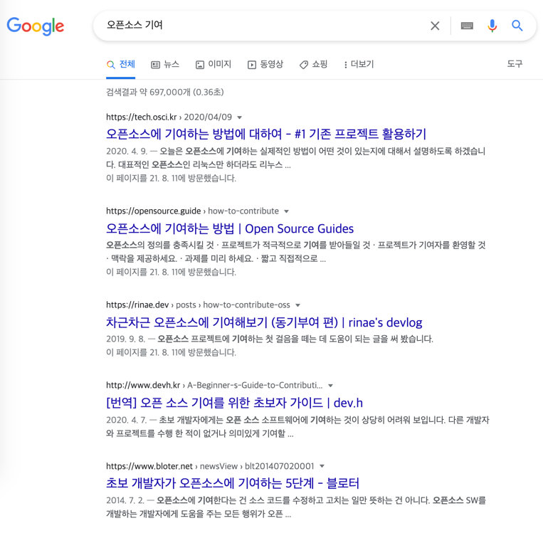Expand dropdown arrow beside rinae.dev URL

tap(297, 305)
